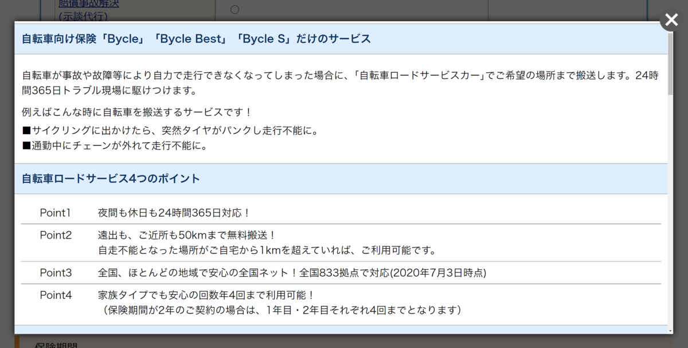Click 保険期間 text below the modal

[x=56, y=346]
